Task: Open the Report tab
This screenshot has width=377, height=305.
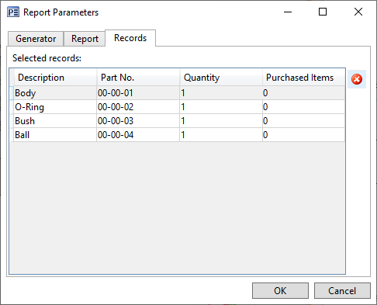Action: [x=85, y=39]
